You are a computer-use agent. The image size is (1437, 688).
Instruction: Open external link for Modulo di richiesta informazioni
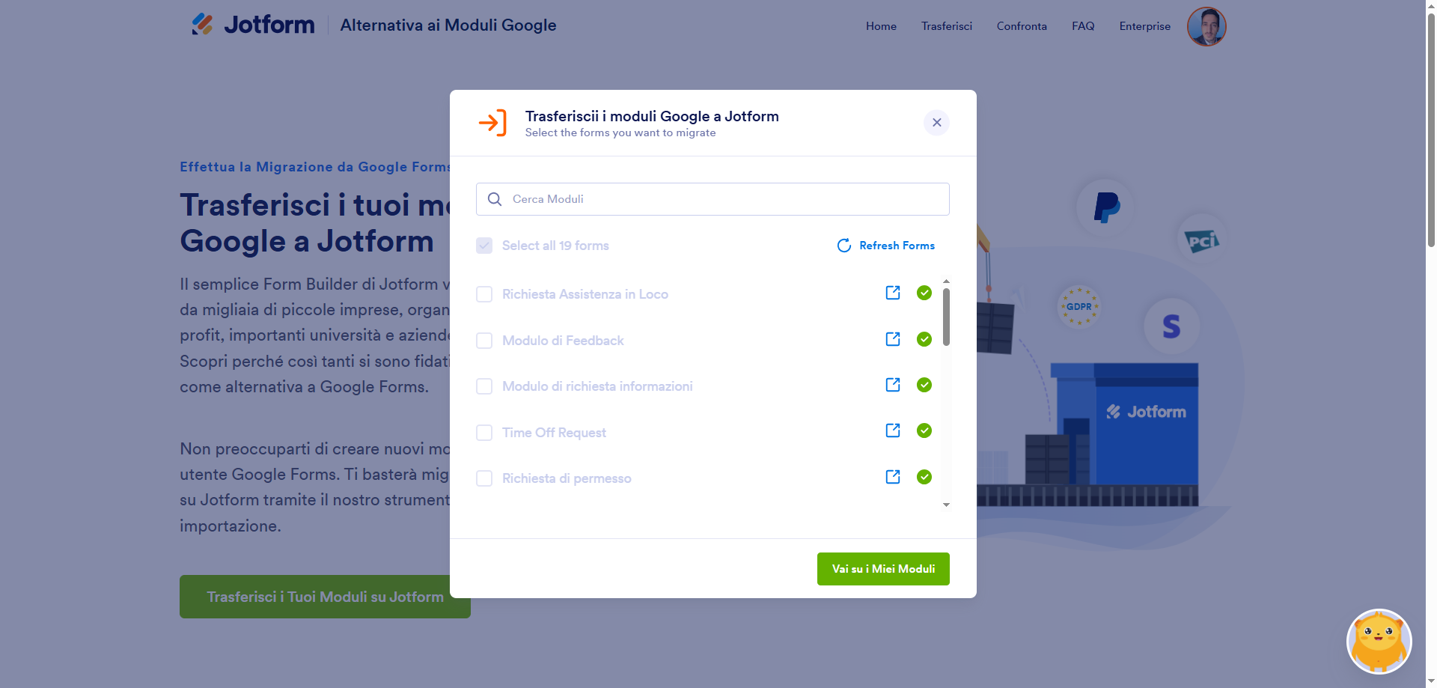893,385
